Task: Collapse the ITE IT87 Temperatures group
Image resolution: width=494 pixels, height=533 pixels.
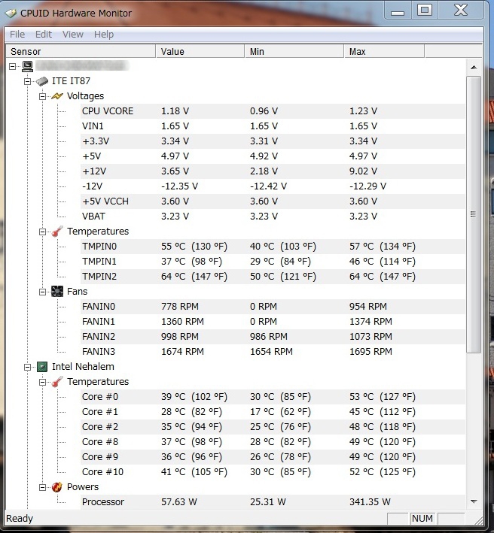Action: click(43, 232)
